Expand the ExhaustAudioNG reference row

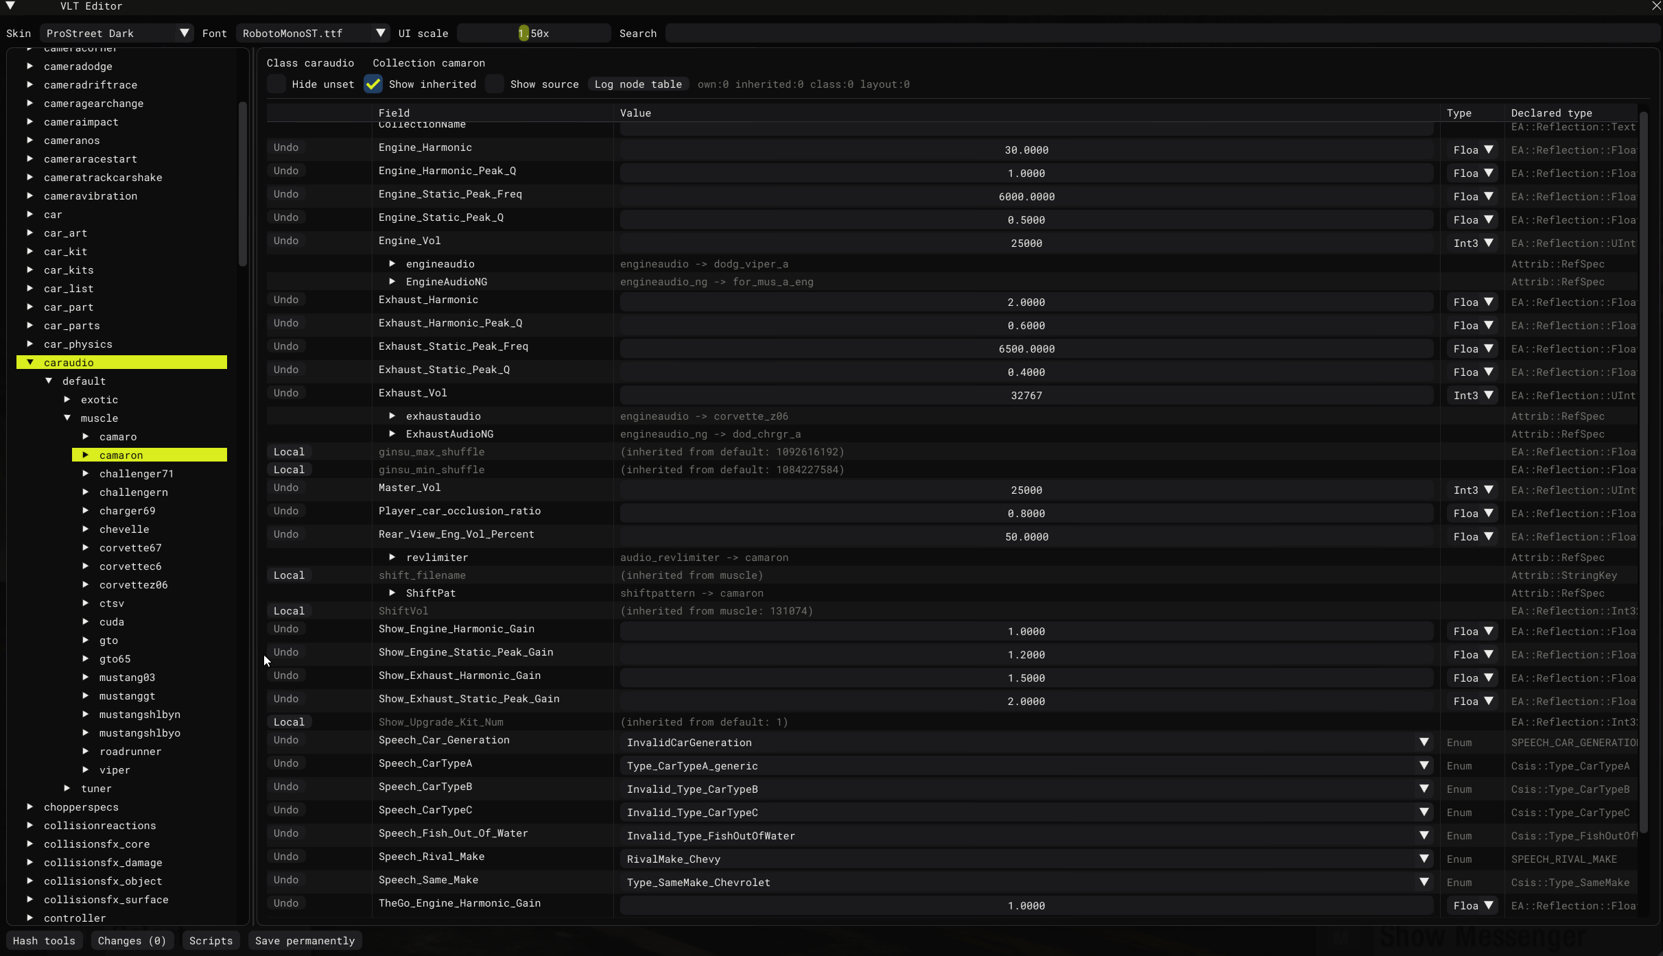pos(392,433)
